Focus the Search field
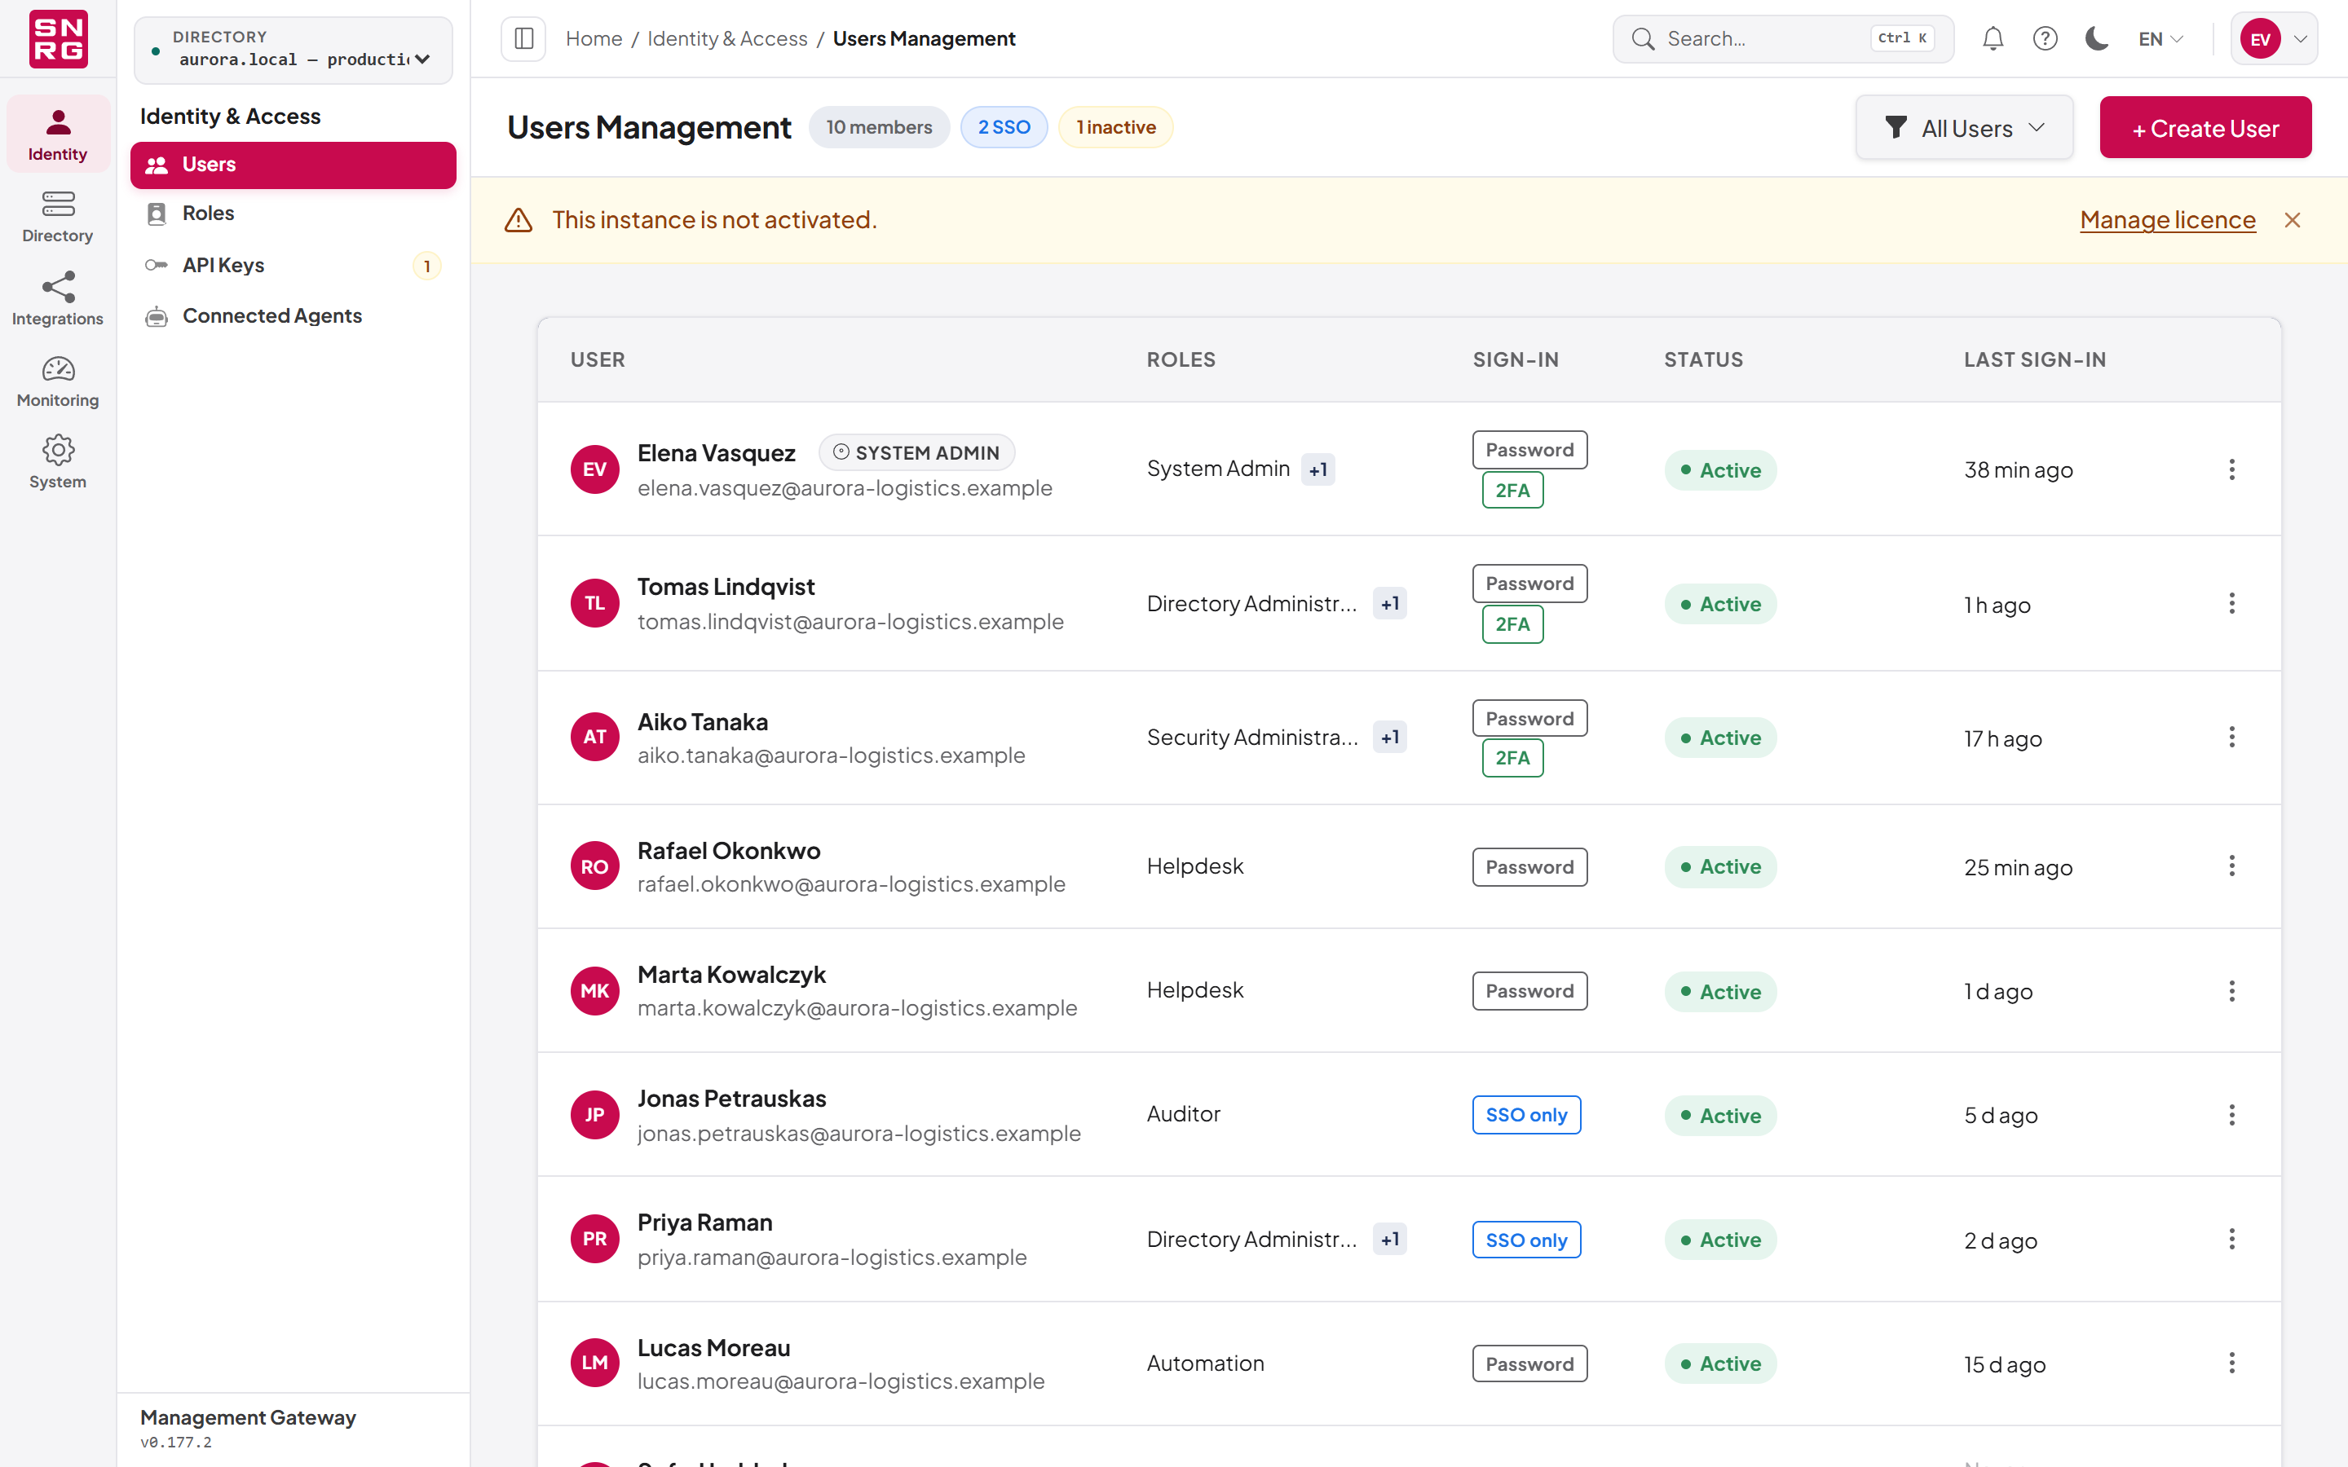The width and height of the screenshot is (2348, 1467). coord(1783,39)
